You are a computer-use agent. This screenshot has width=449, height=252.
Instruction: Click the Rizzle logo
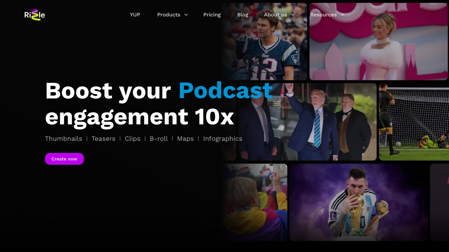(35, 15)
